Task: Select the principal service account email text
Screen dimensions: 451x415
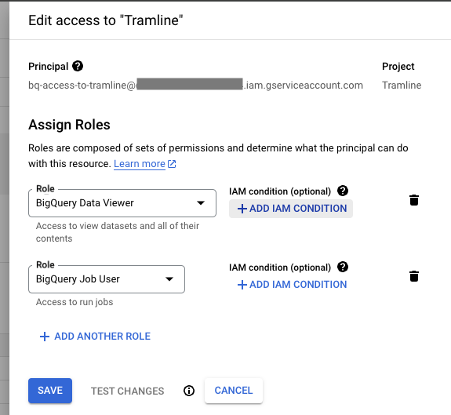Action: click(x=195, y=86)
